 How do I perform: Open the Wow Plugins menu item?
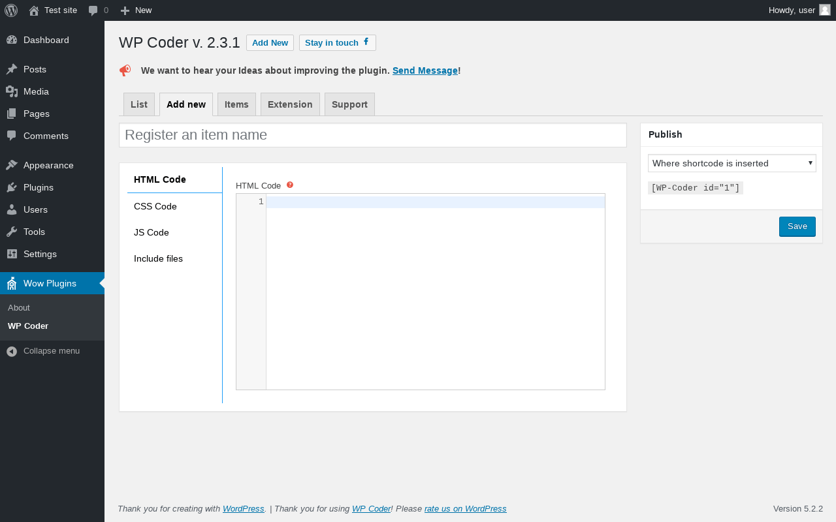[x=52, y=283]
